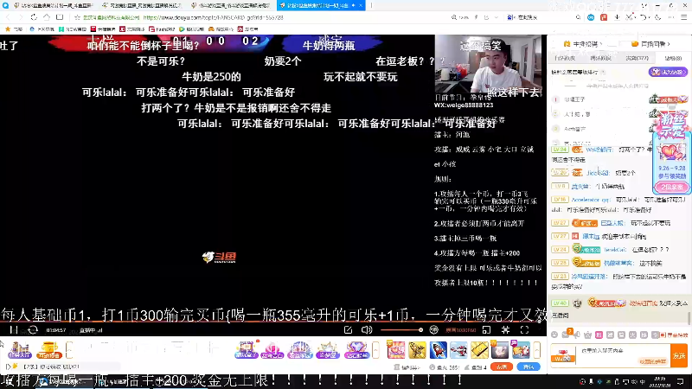Go back with browser back arrow
Viewport: 692px width, 389px height.
tap(8, 17)
